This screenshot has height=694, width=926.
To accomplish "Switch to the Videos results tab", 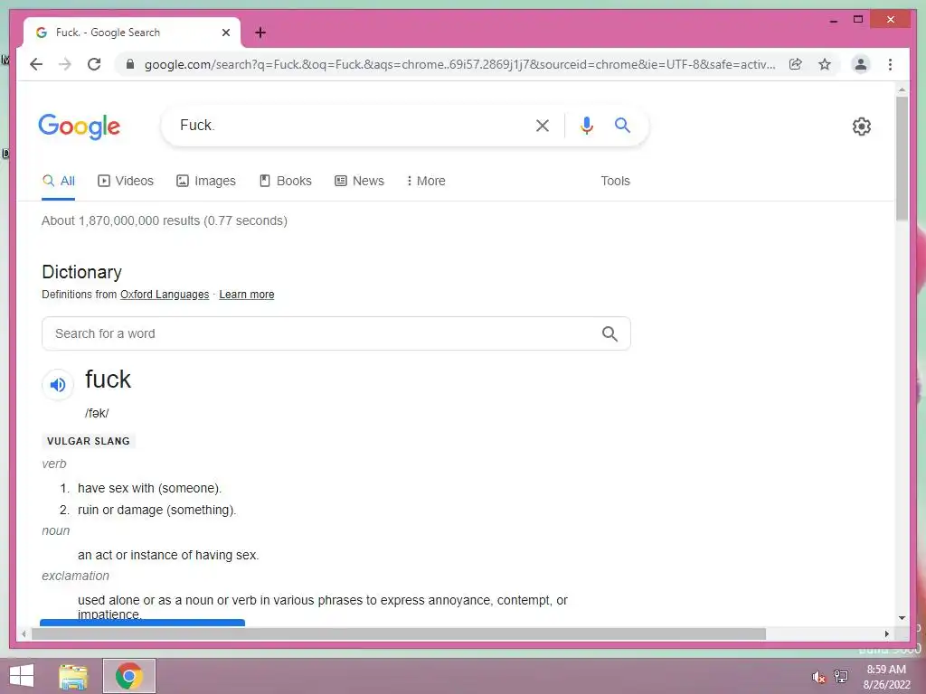I will click(125, 181).
